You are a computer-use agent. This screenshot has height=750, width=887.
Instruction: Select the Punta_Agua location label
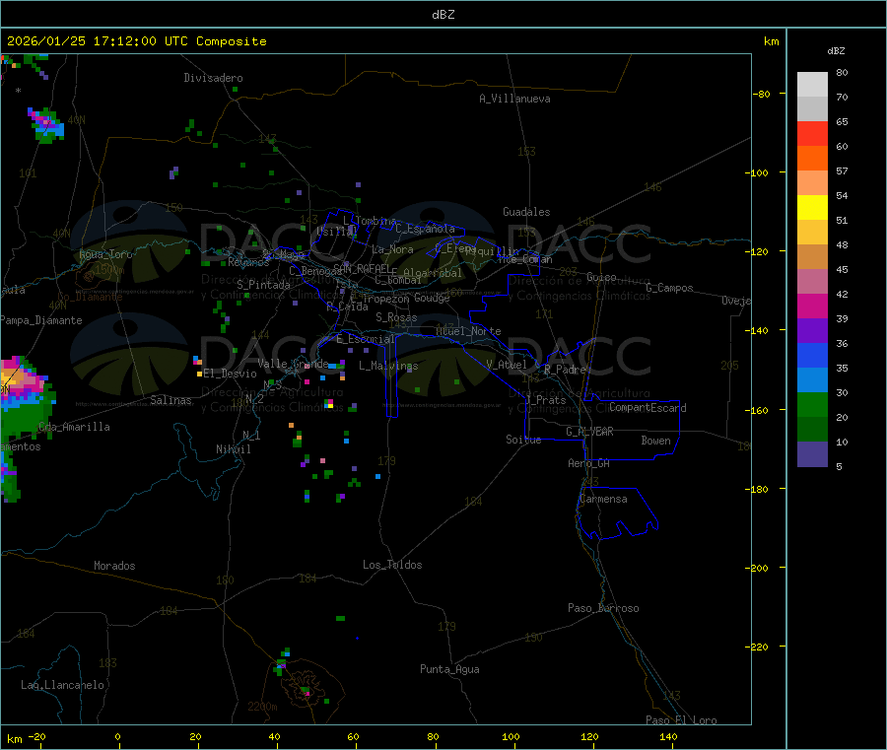[x=449, y=669]
